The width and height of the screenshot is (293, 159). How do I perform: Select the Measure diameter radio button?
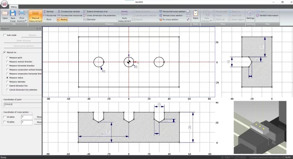[7, 82]
